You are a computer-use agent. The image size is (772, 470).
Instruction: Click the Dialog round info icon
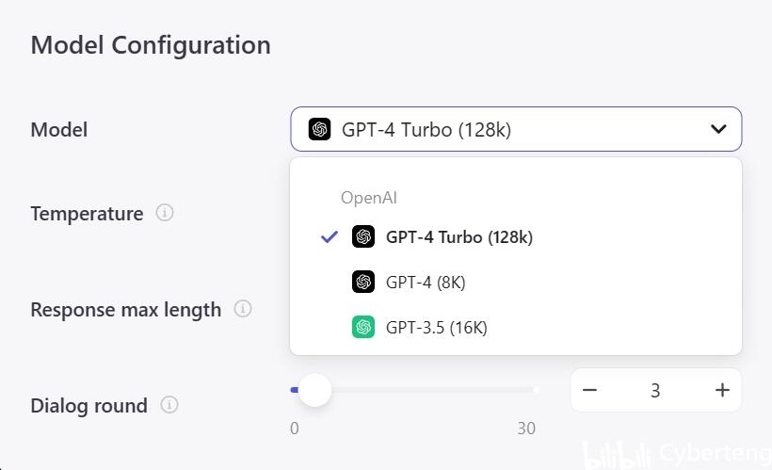click(x=169, y=405)
